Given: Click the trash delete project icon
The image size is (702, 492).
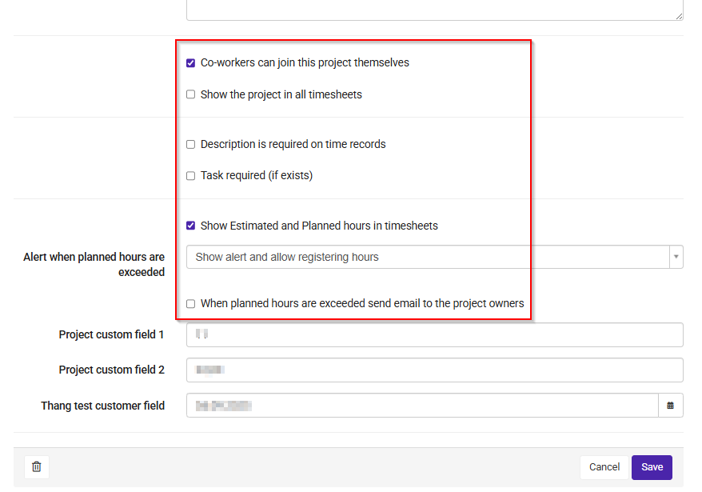Looking at the screenshot, I should (37, 467).
